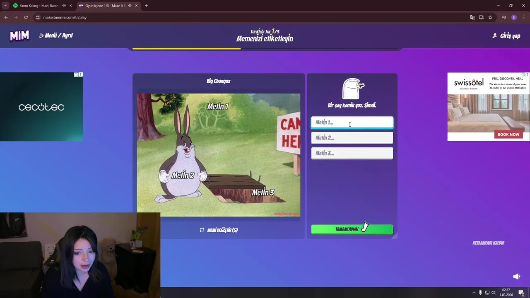
Task: Click the round timer progress bar
Action: tap(265, 49)
